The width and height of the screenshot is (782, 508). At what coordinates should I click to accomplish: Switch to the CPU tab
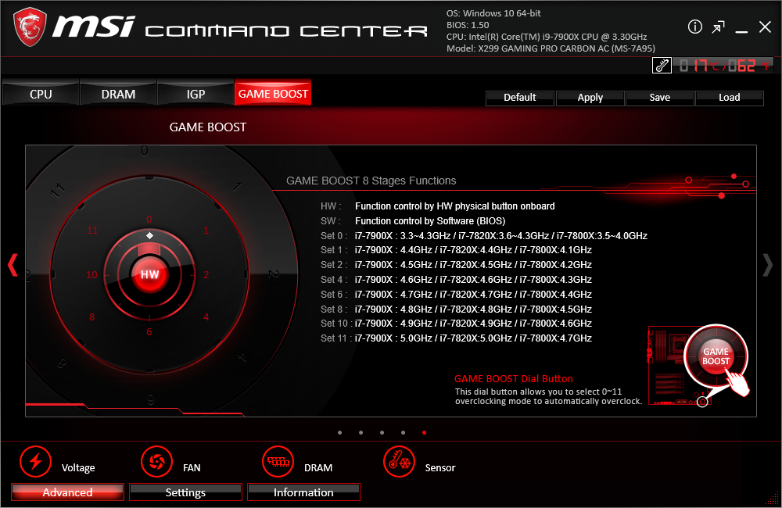click(41, 94)
